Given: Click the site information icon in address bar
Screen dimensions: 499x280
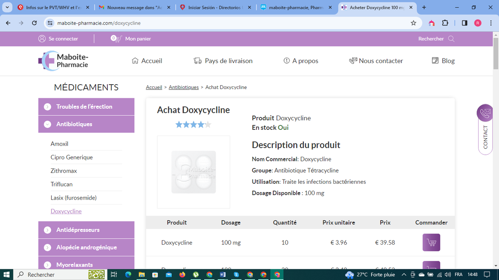Looking at the screenshot, I should pos(50,23).
